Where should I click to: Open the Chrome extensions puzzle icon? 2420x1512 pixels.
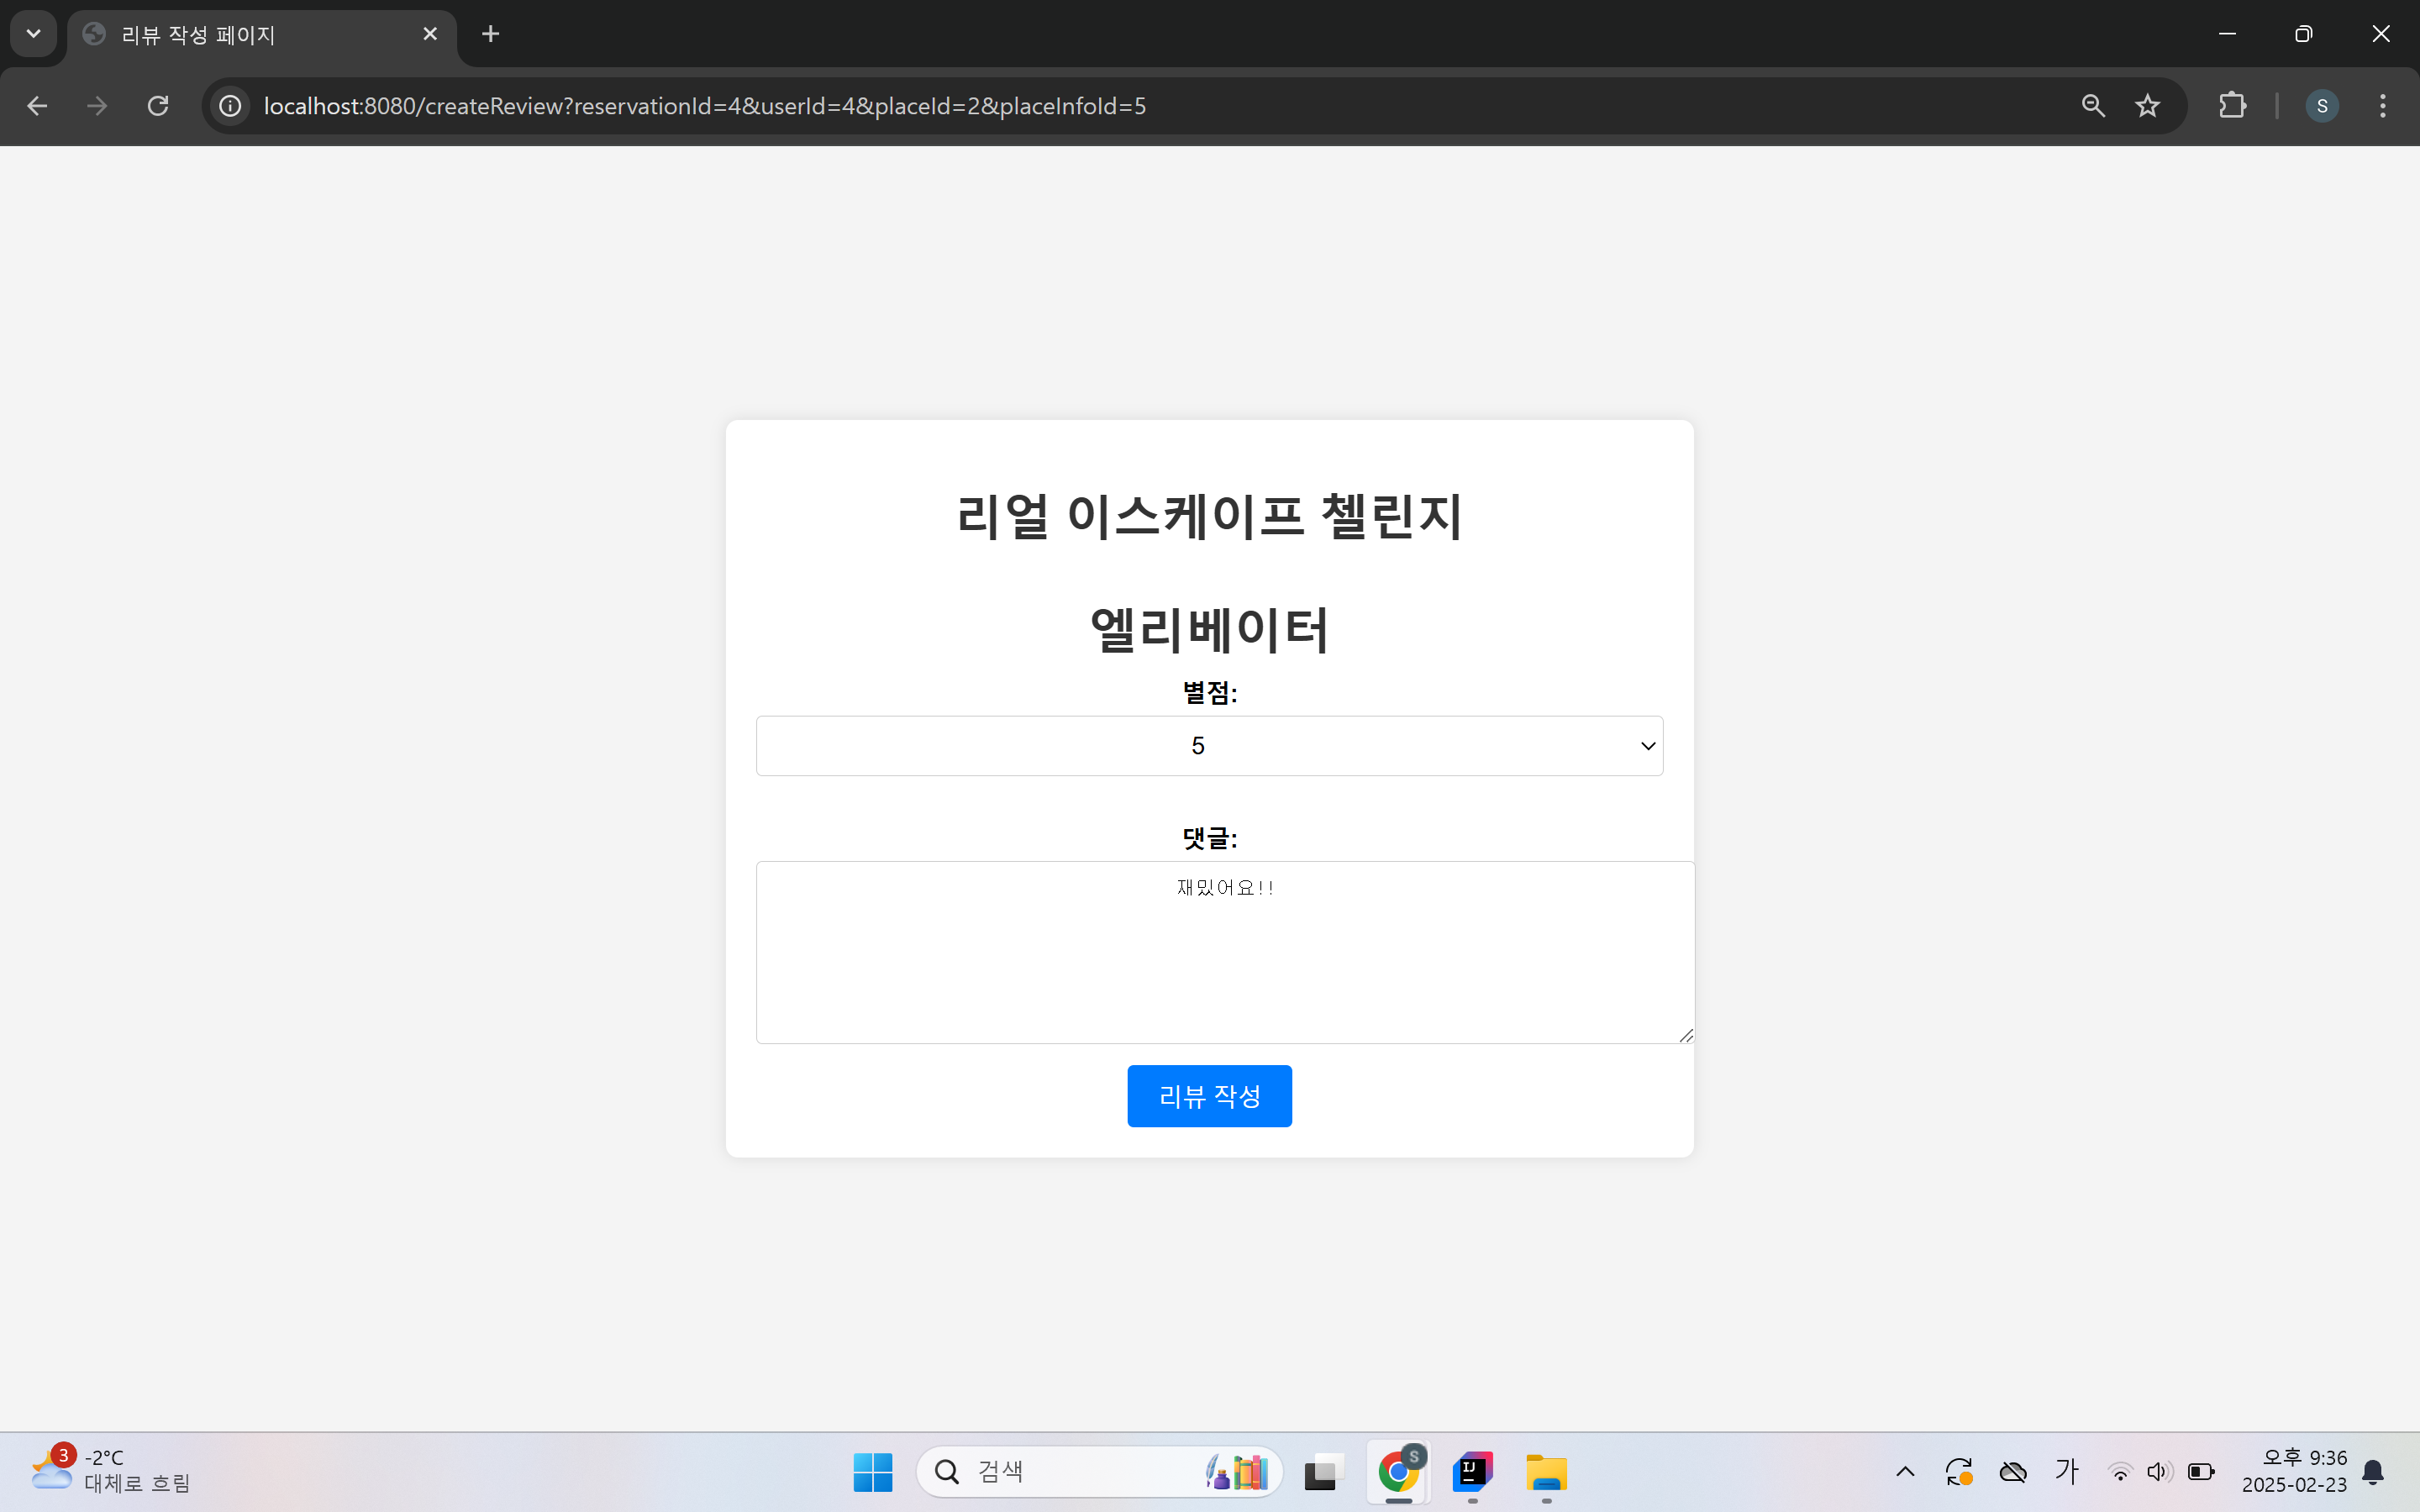[x=2232, y=106]
